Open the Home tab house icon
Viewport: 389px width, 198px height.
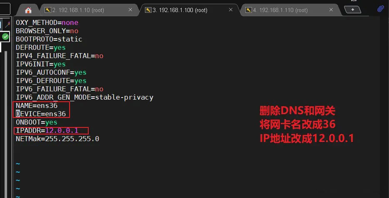coord(28,10)
